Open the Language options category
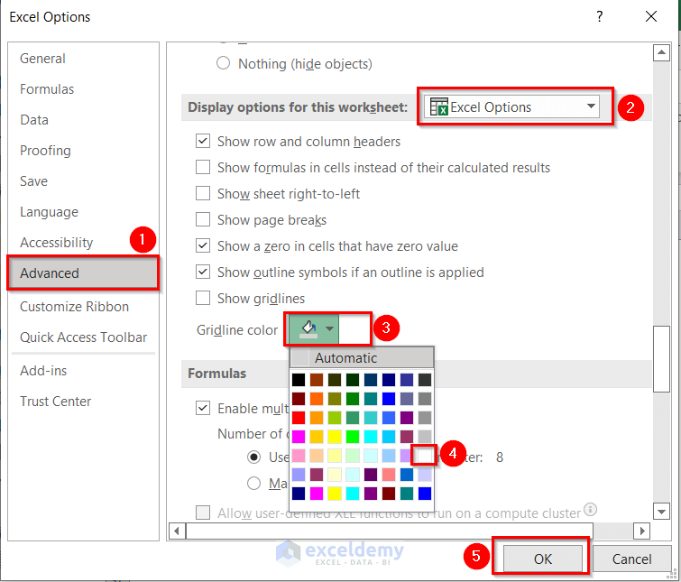This screenshot has height=582, width=681. point(49,212)
